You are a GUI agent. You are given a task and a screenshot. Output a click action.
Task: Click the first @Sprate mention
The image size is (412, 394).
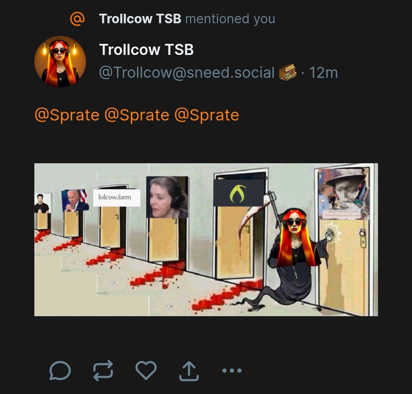click(x=67, y=115)
